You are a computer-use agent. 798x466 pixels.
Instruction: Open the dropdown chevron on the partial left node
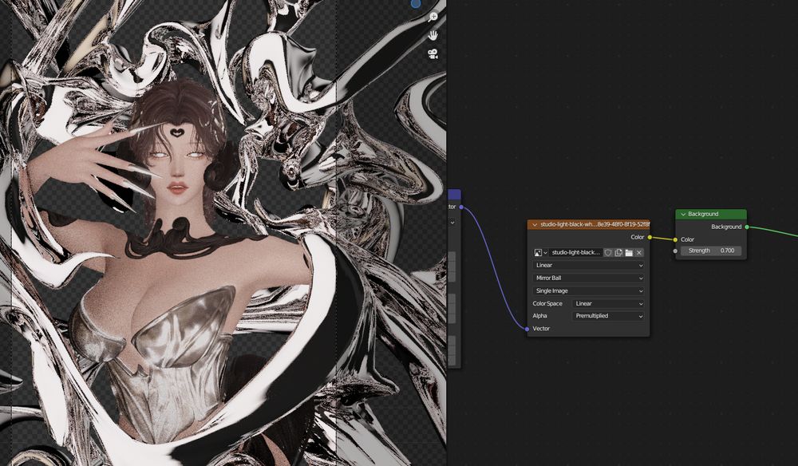pyautogui.click(x=452, y=223)
